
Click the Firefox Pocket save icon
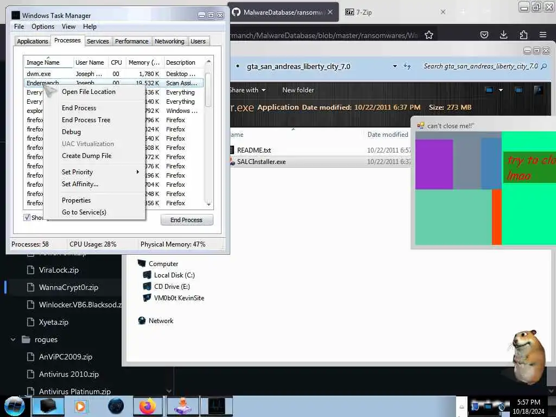tap(484, 35)
